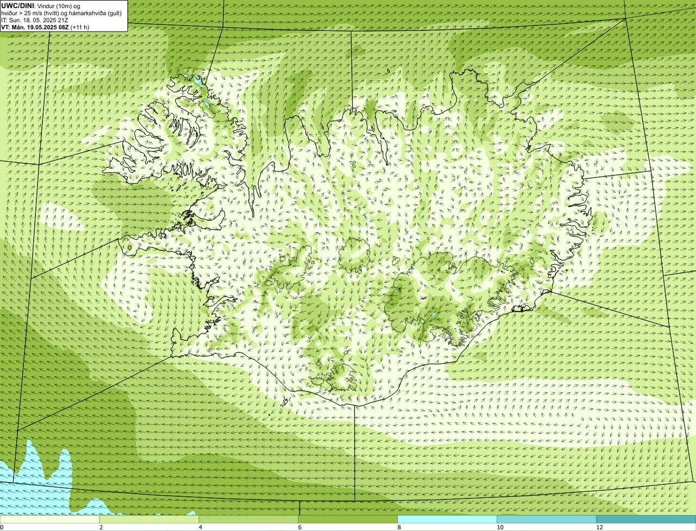Click the legend scale label "4"
696x531 pixels.
tap(201, 527)
